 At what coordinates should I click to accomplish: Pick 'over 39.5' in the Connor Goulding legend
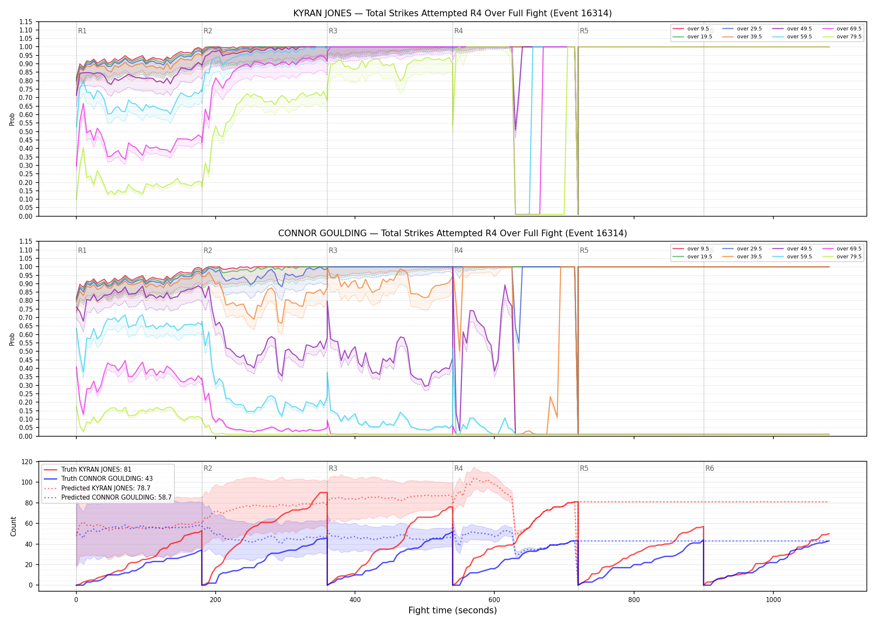[742, 257]
